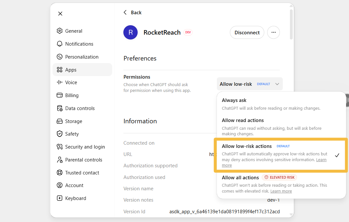Close the settings dialog with the X
This screenshot has width=349, height=222.
[60, 14]
